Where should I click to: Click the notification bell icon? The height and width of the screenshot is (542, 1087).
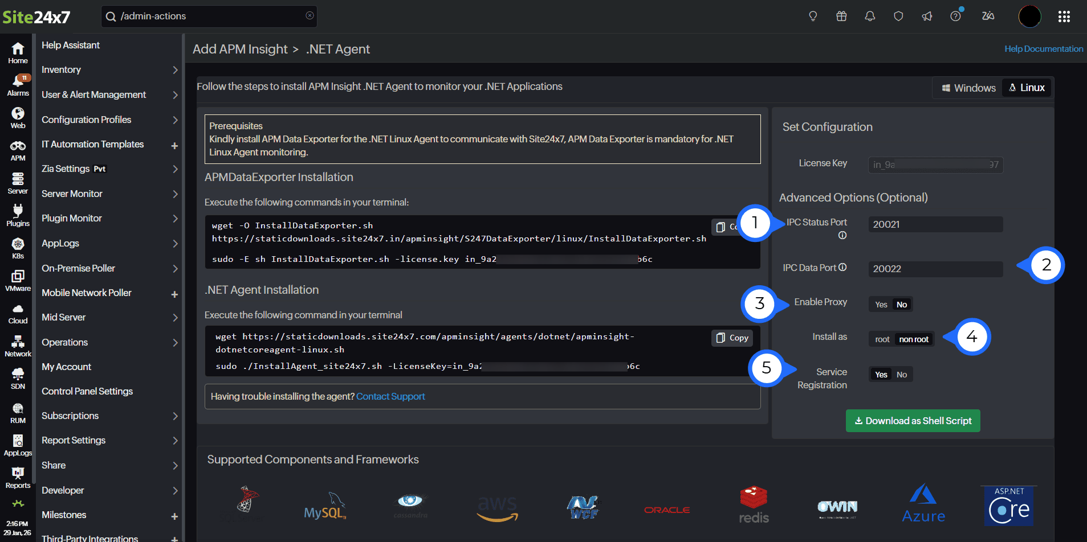pyautogui.click(x=869, y=17)
